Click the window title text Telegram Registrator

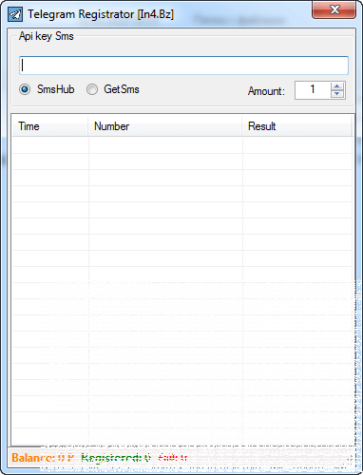81,14
